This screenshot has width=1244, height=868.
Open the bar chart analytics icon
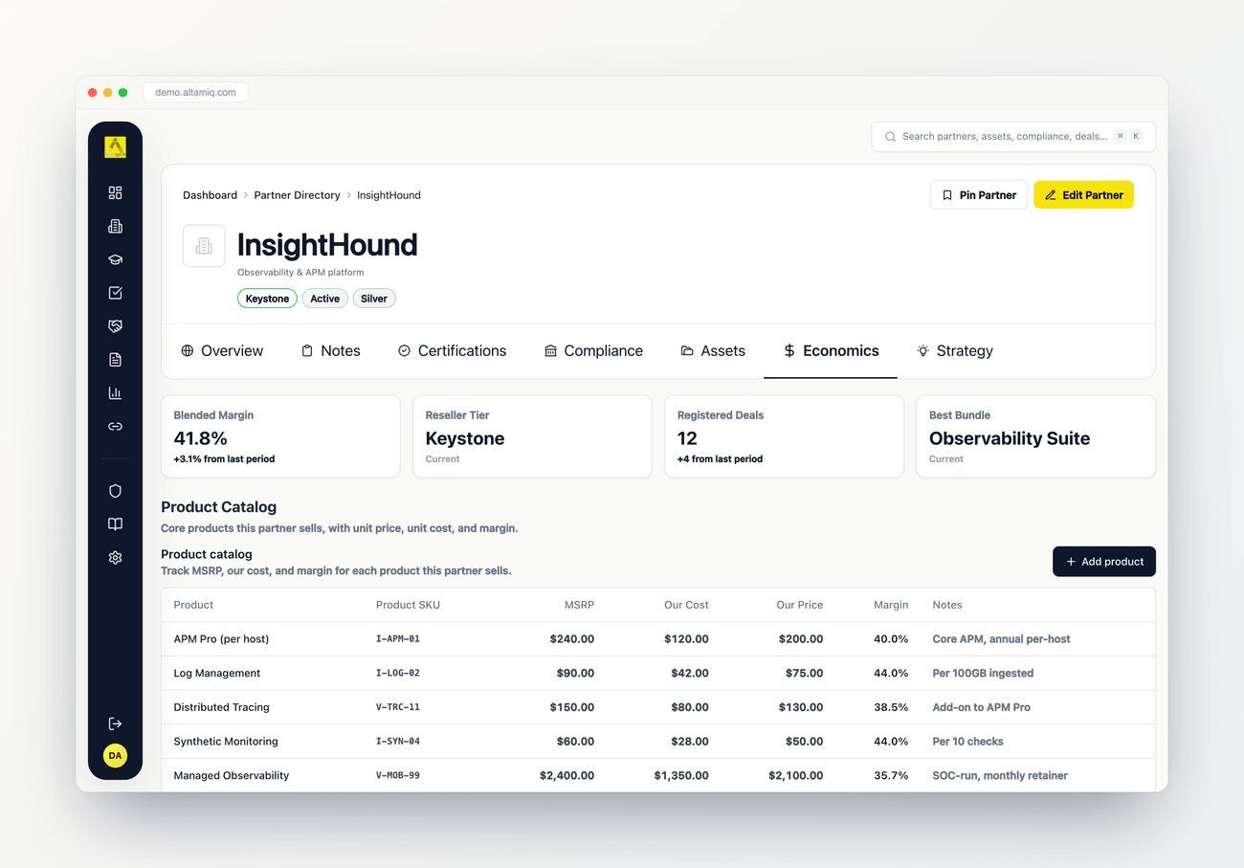[115, 393]
